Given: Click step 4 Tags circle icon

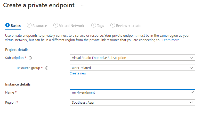Looking at the screenshot, I should point(94,25).
